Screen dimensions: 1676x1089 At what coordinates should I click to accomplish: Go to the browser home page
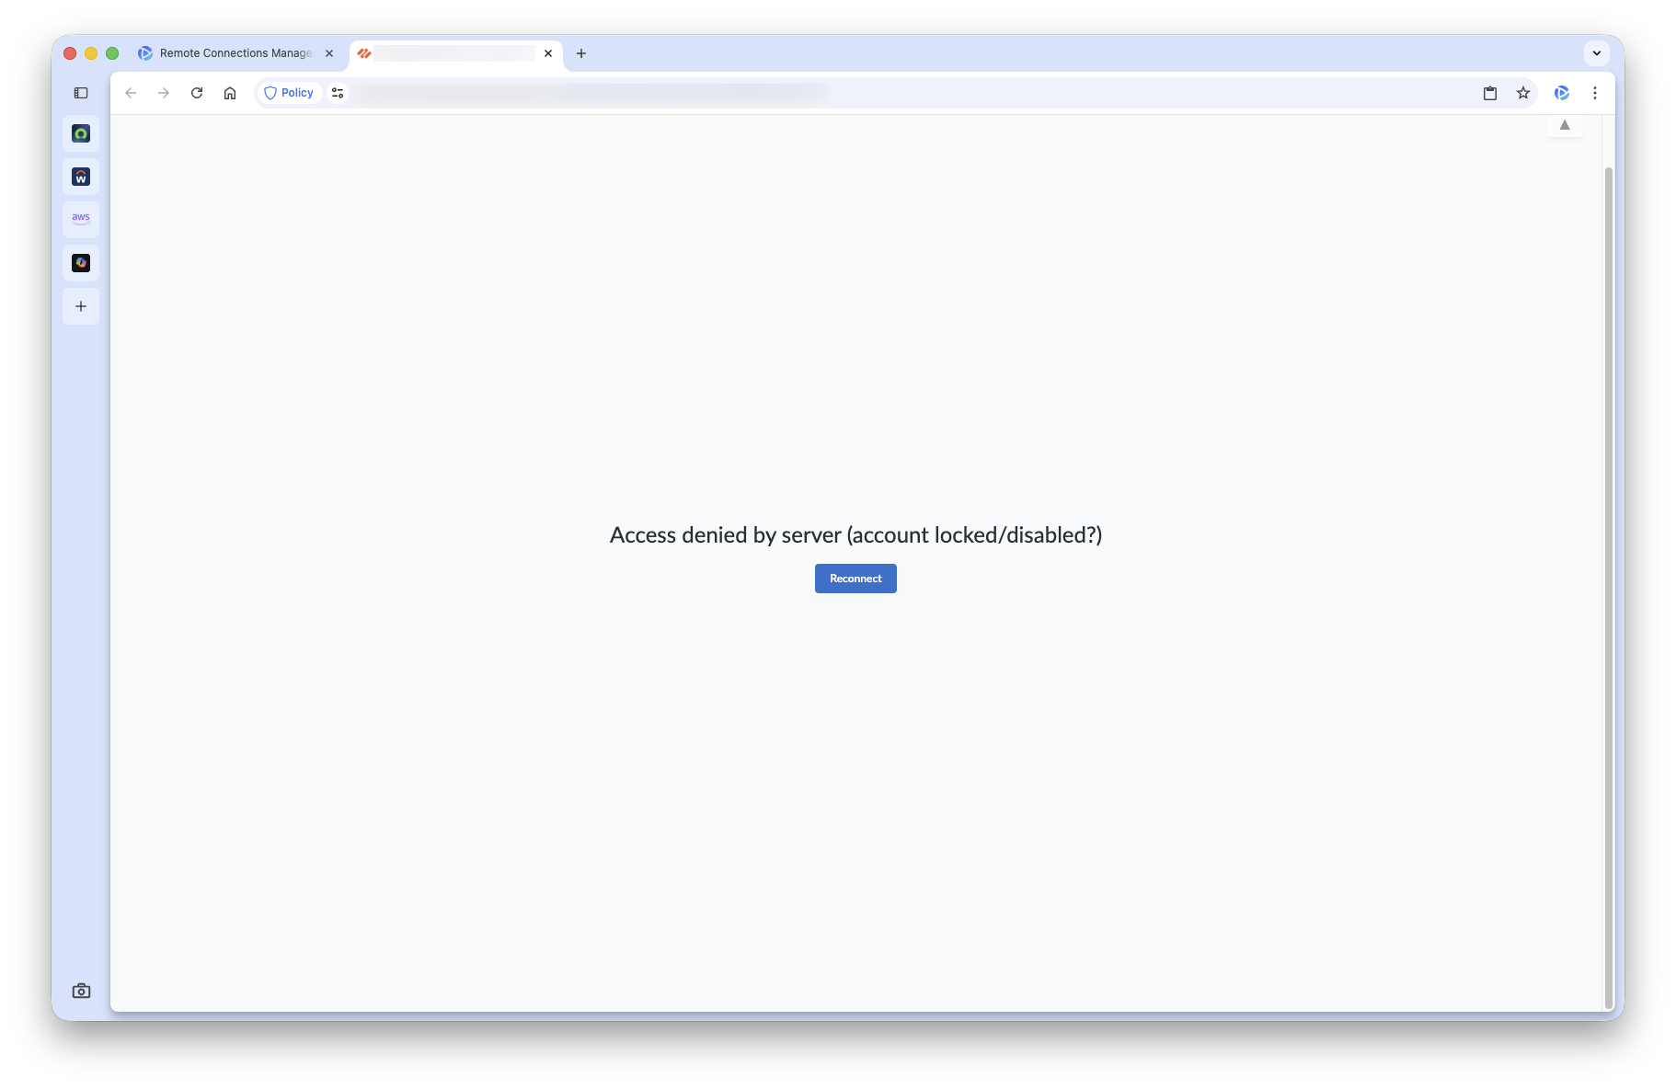point(230,93)
